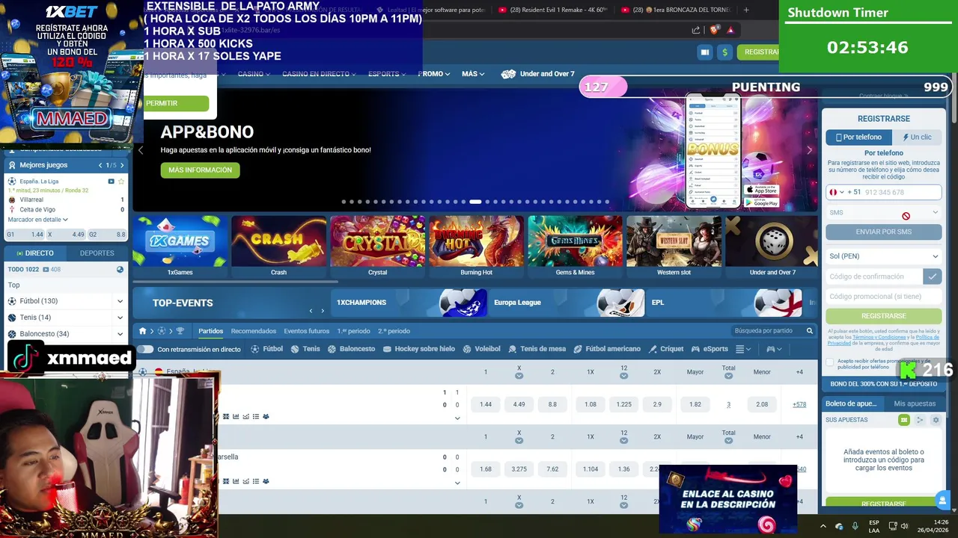958x538 pixels.
Task: Click the dollar deposit icon in the header
Action: 724,52
